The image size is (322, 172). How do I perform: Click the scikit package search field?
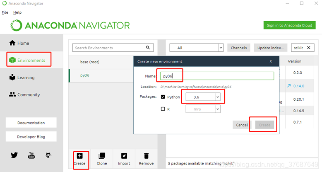tap(303, 48)
